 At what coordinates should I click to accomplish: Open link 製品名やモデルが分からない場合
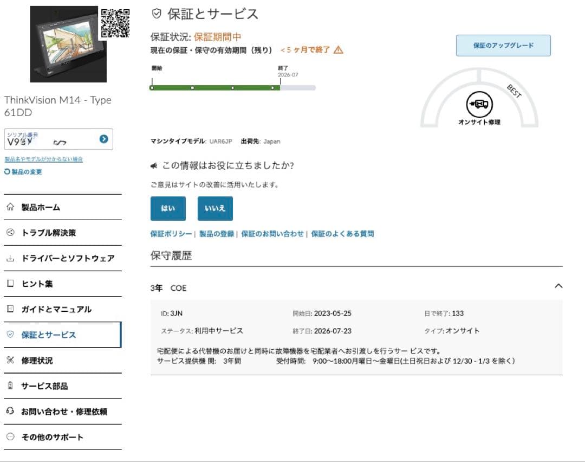44,159
